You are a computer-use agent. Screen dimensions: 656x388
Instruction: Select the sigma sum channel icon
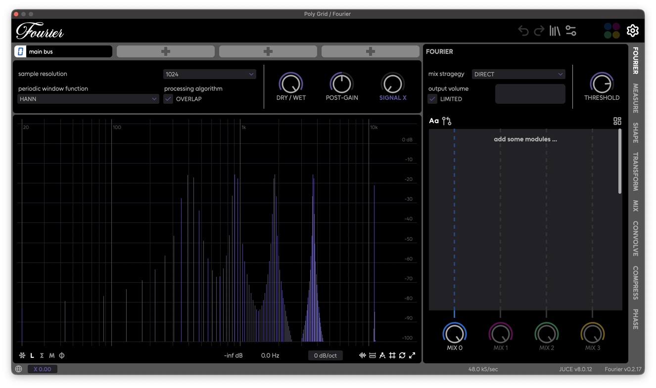click(x=42, y=355)
